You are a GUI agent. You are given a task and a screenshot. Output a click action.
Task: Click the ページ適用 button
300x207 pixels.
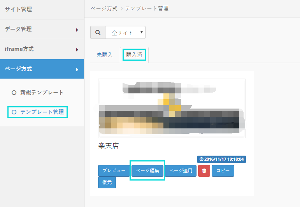(x=181, y=171)
